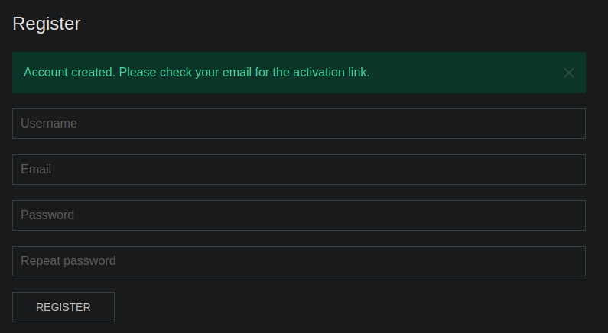Viewport: 608px width, 333px height.
Task: Click the Username placeholder text
Action: pyautogui.click(x=49, y=124)
